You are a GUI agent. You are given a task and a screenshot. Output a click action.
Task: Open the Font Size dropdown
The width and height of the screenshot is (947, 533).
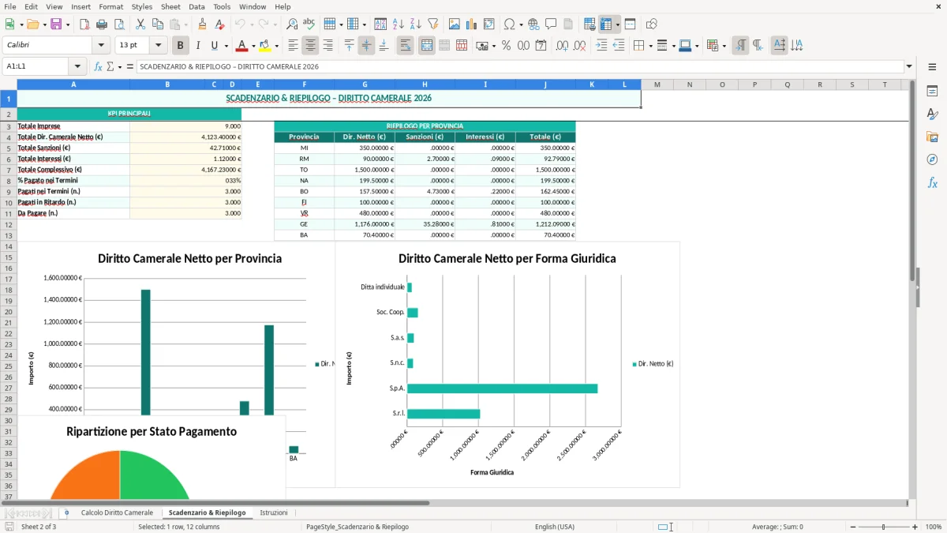(159, 46)
